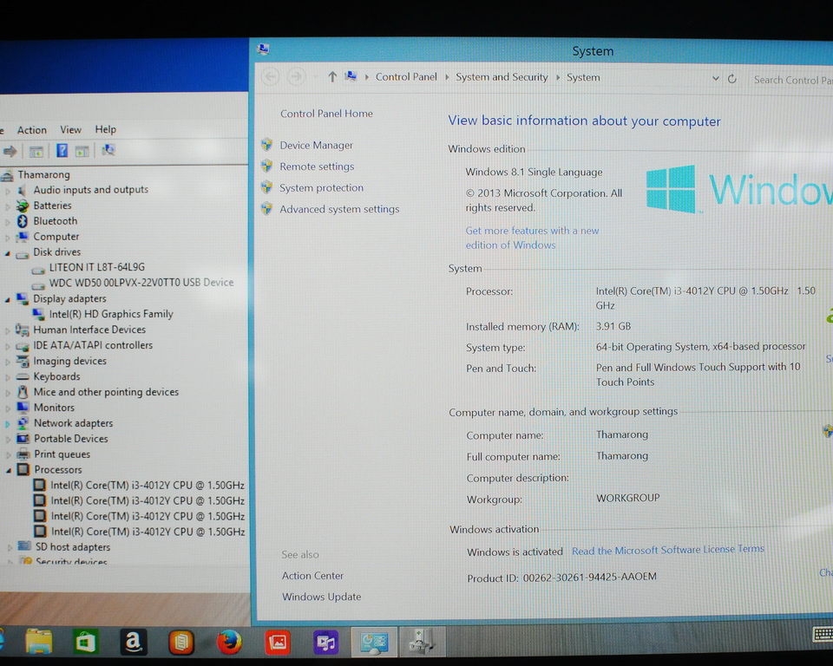Select IDE ATA/ATAPI controllers
The image size is (833, 666).
93,345
